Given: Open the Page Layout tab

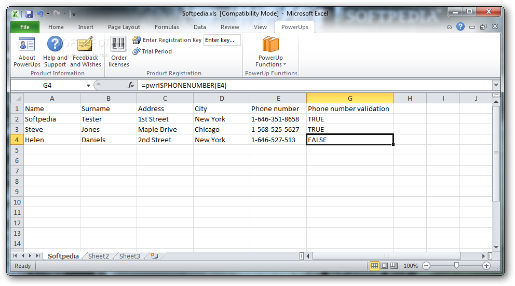Looking at the screenshot, I should 124,27.
